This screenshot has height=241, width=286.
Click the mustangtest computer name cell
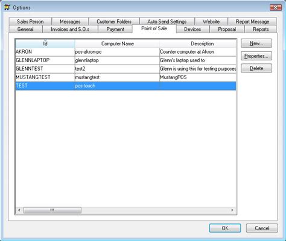click(x=117, y=77)
